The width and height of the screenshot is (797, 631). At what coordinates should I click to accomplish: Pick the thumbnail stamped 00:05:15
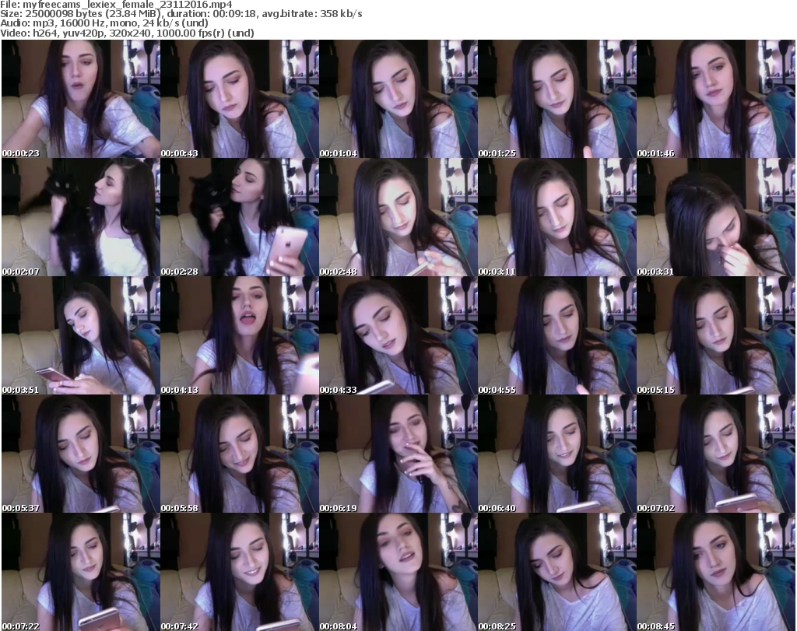pyautogui.click(x=716, y=336)
